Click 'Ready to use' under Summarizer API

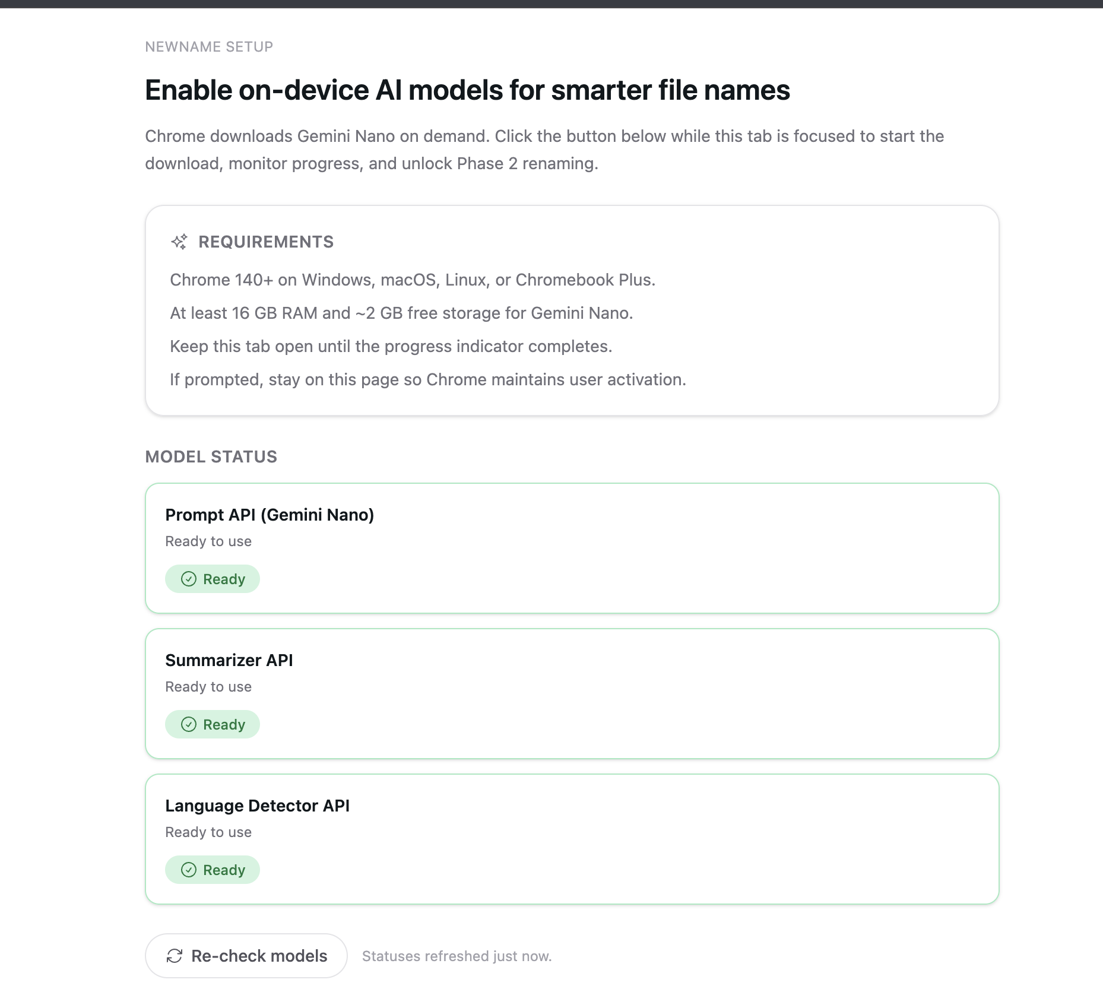[208, 687]
